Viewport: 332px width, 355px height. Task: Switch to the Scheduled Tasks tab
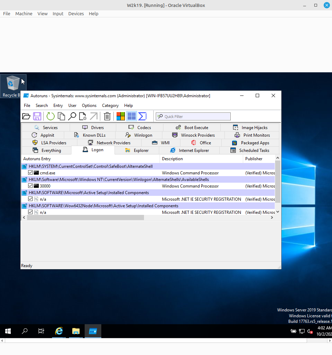pos(250,150)
